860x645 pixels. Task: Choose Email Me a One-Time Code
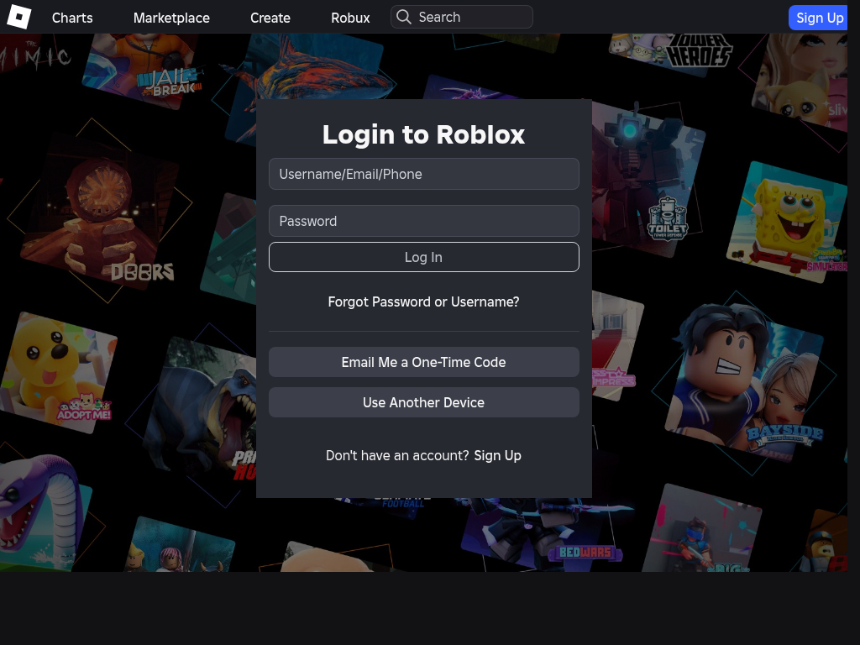423,362
